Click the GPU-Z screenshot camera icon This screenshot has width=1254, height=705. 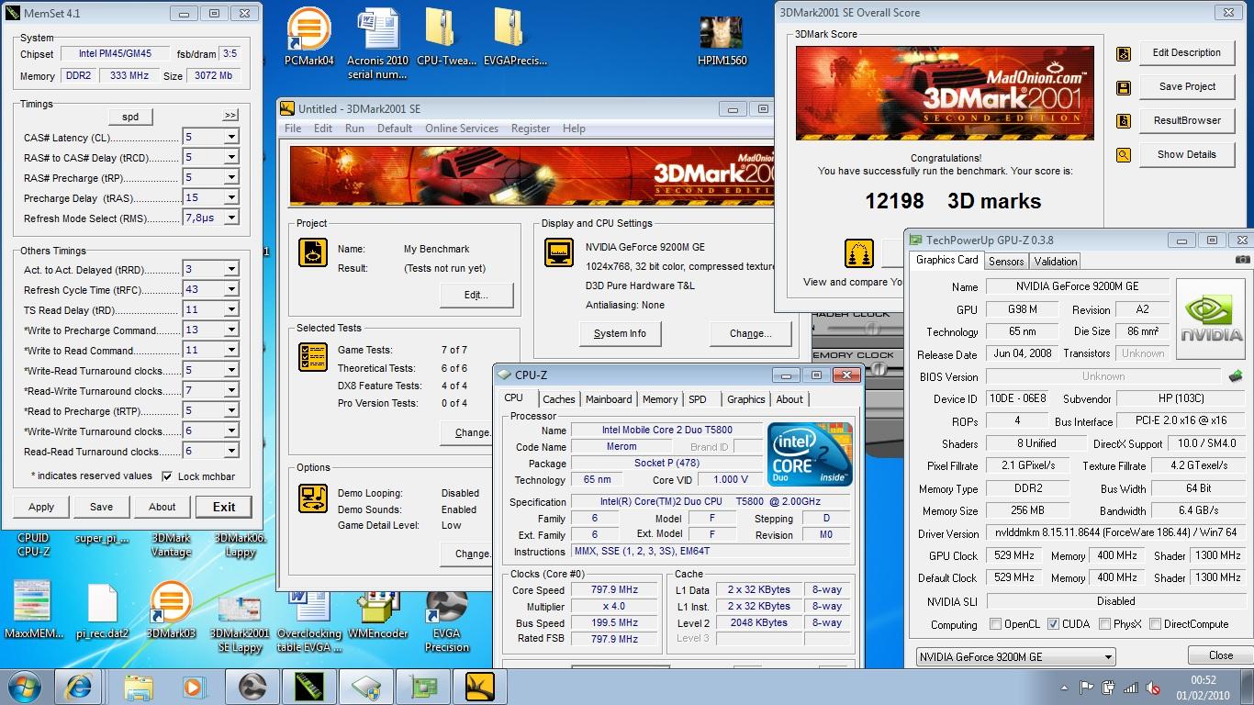click(x=1242, y=260)
